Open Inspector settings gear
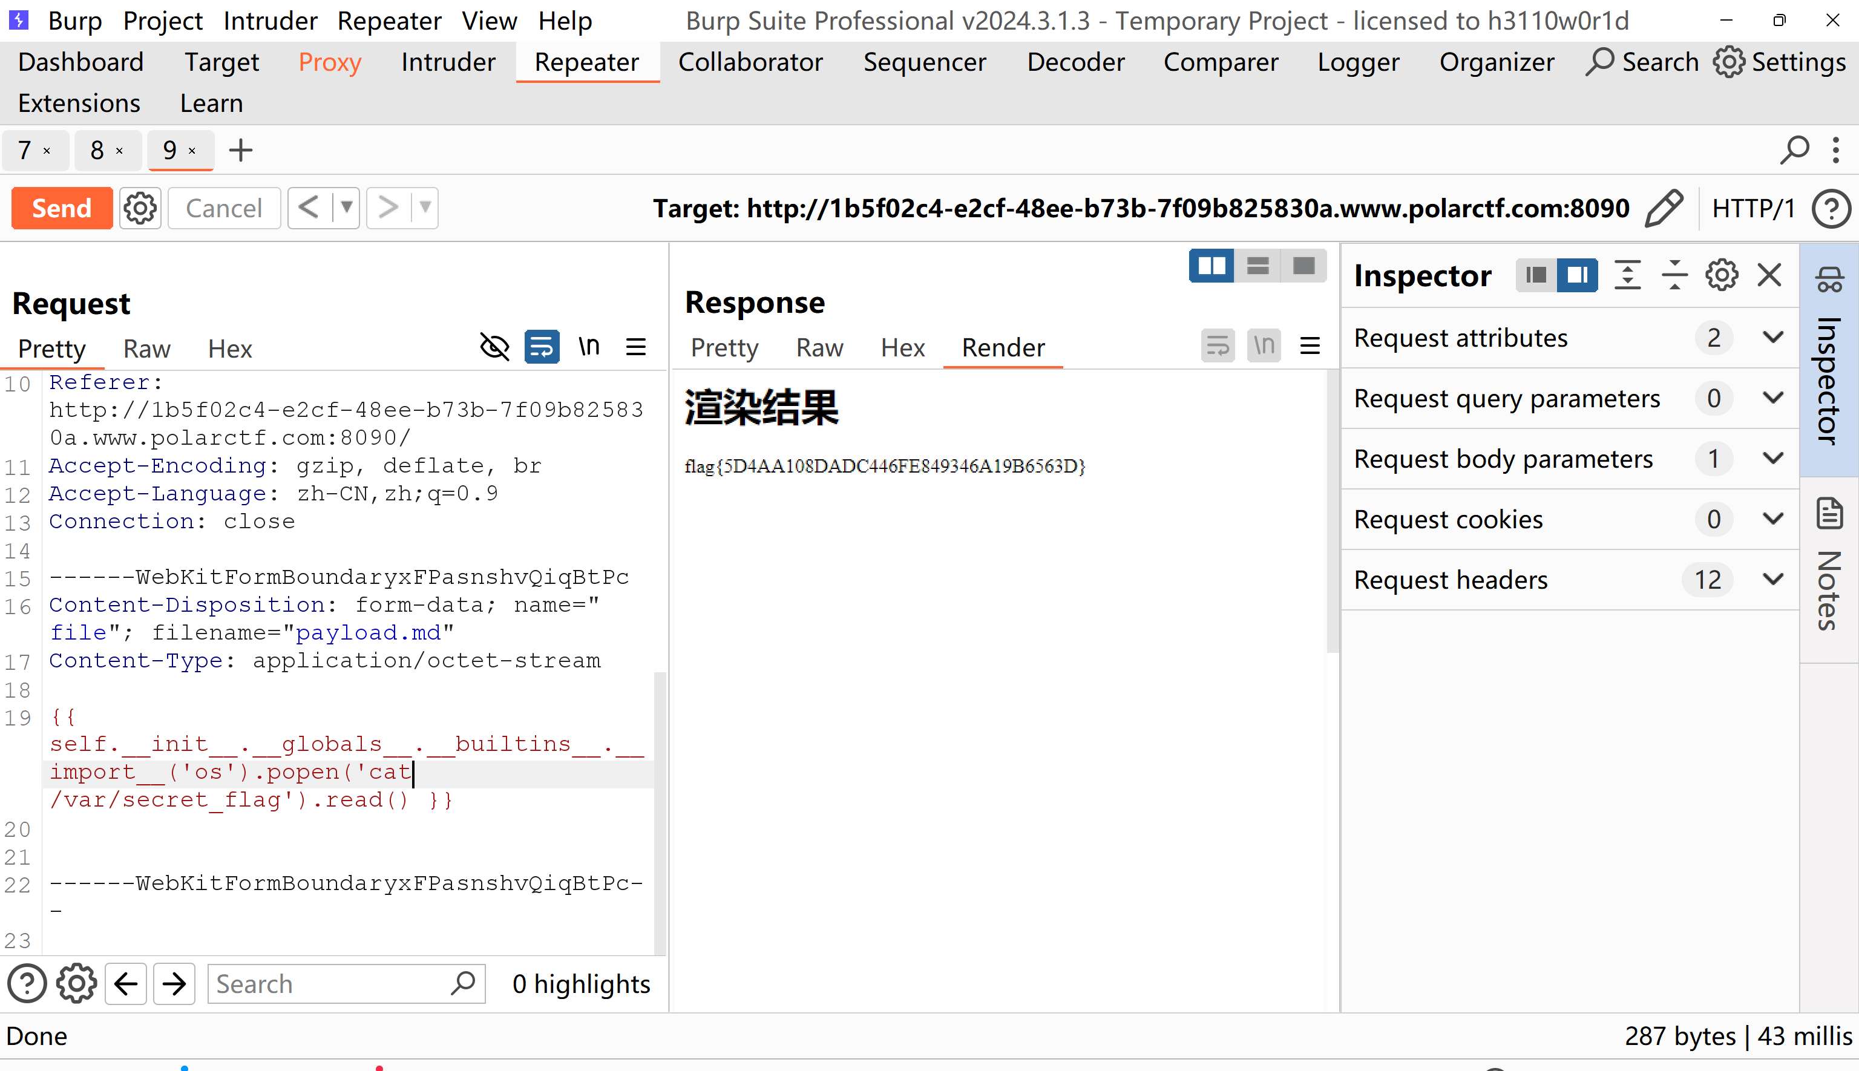Image resolution: width=1859 pixels, height=1071 pixels. click(1722, 276)
